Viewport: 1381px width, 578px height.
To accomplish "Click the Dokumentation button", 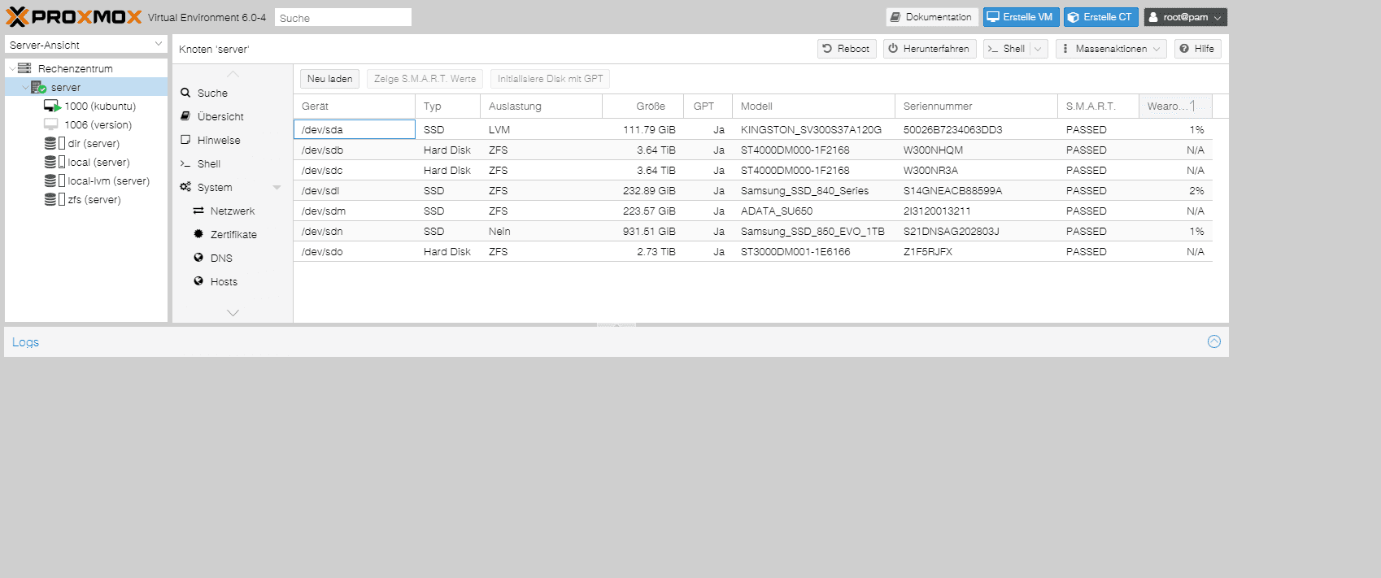I will pos(932,17).
